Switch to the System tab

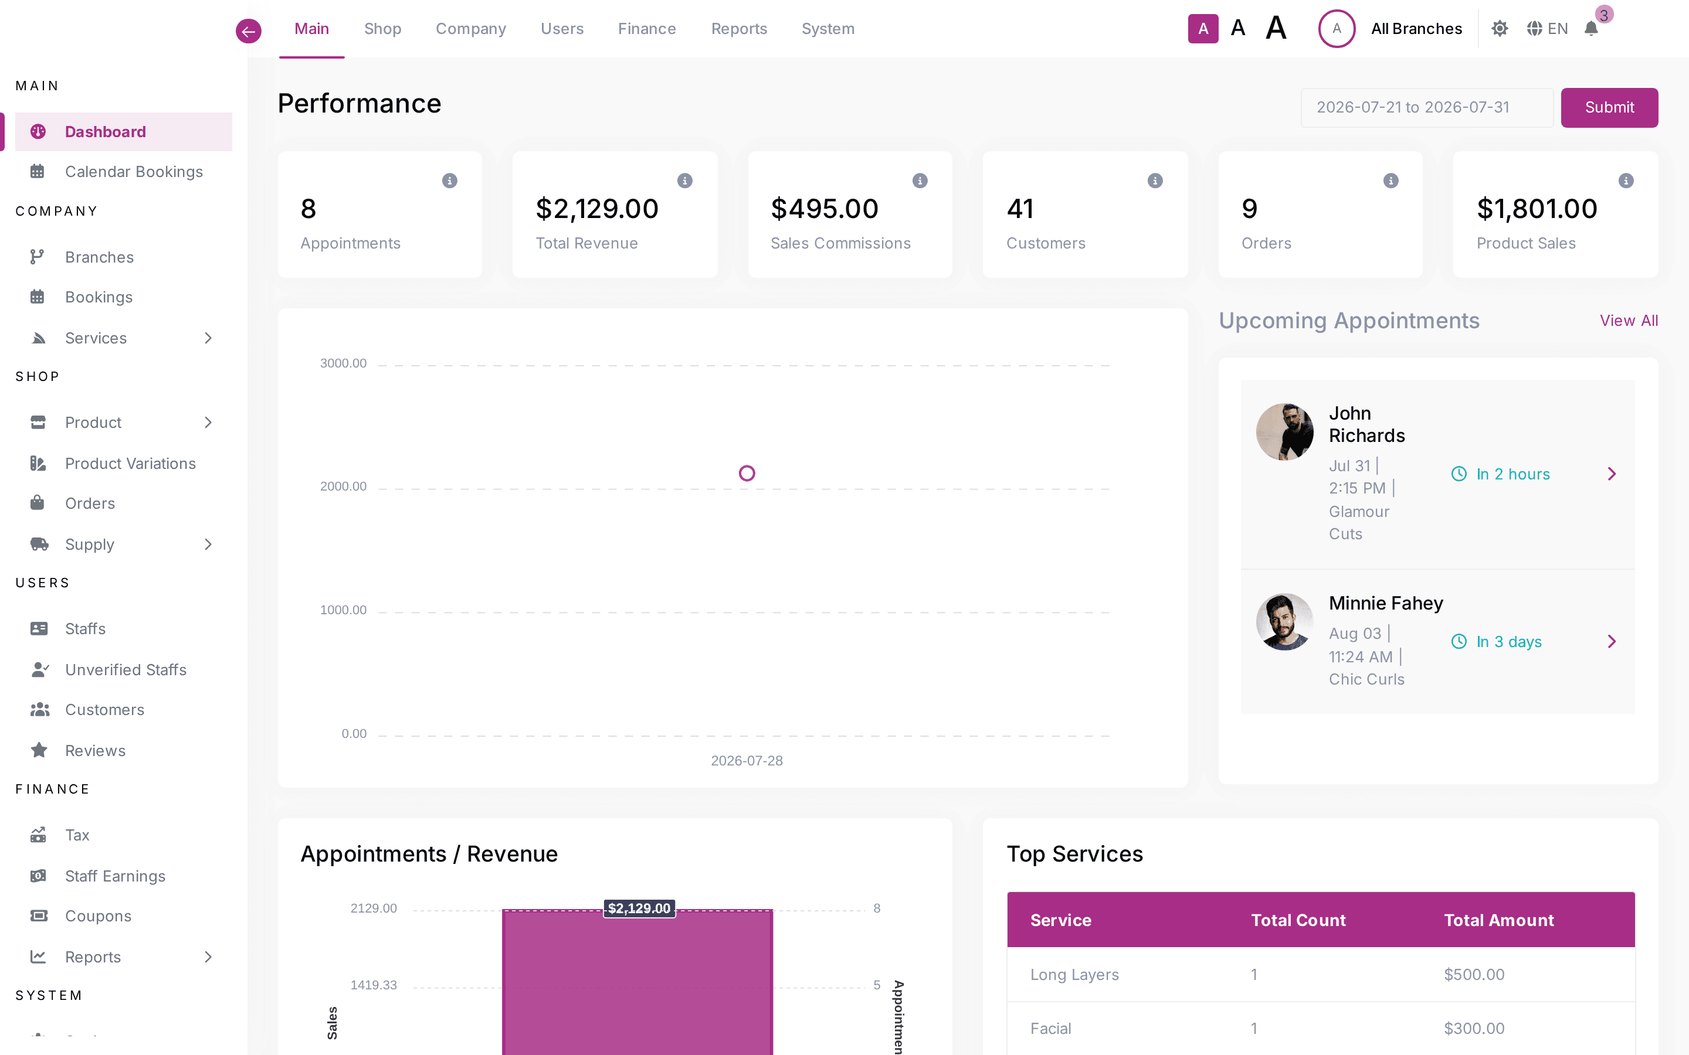click(827, 29)
